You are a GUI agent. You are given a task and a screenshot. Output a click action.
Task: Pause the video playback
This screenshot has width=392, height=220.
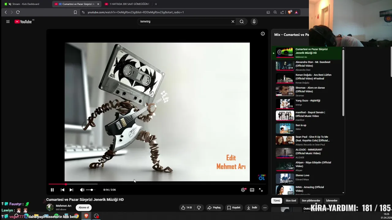click(x=52, y=190)
